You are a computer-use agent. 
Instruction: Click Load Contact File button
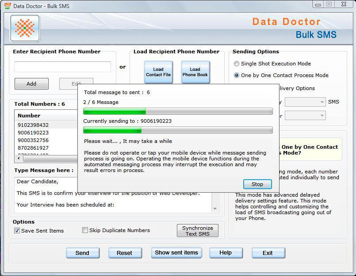click(158, 72)
